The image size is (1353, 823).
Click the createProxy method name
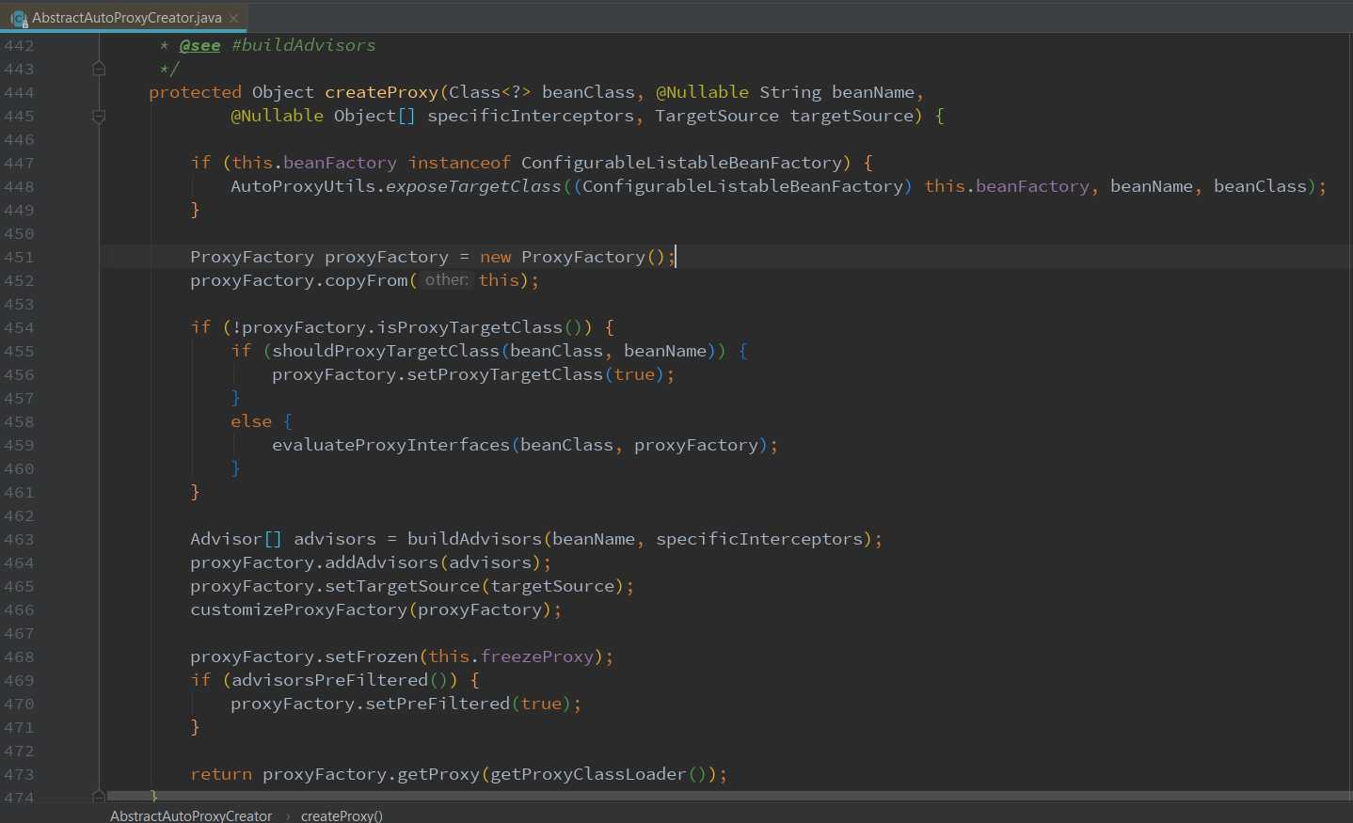381,92
